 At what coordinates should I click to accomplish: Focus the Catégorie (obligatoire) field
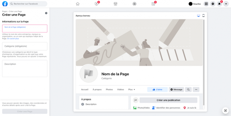pos(25,46)
